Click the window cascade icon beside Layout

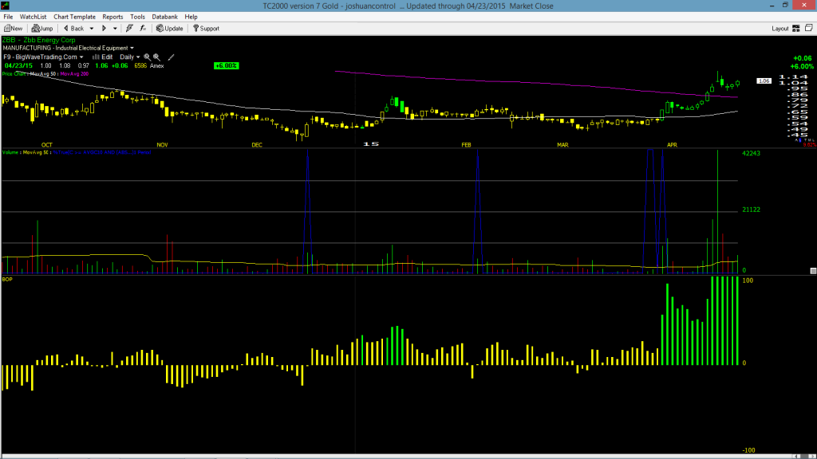point(809,28)
